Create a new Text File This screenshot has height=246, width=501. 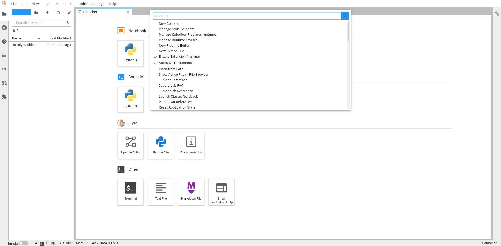[161, 192]
